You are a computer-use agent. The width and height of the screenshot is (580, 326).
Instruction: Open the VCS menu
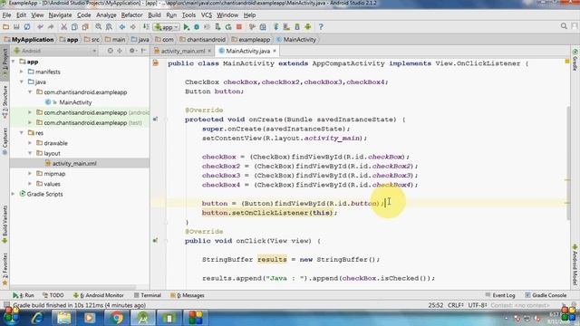(207, 15)
